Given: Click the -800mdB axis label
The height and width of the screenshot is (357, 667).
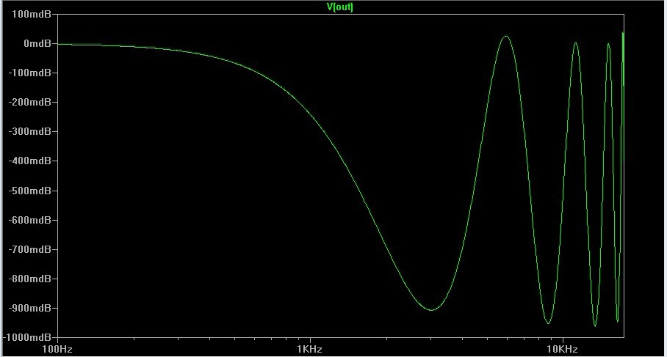Looking at the screenshot, I should pos(30,279).
